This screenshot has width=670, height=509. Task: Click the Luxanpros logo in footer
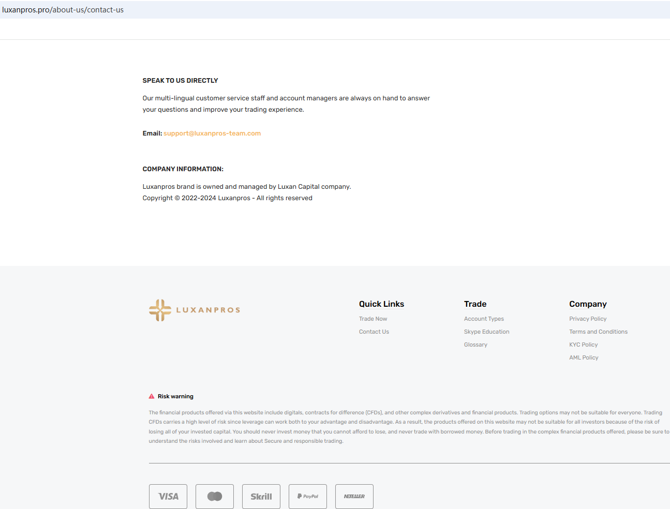195,310
